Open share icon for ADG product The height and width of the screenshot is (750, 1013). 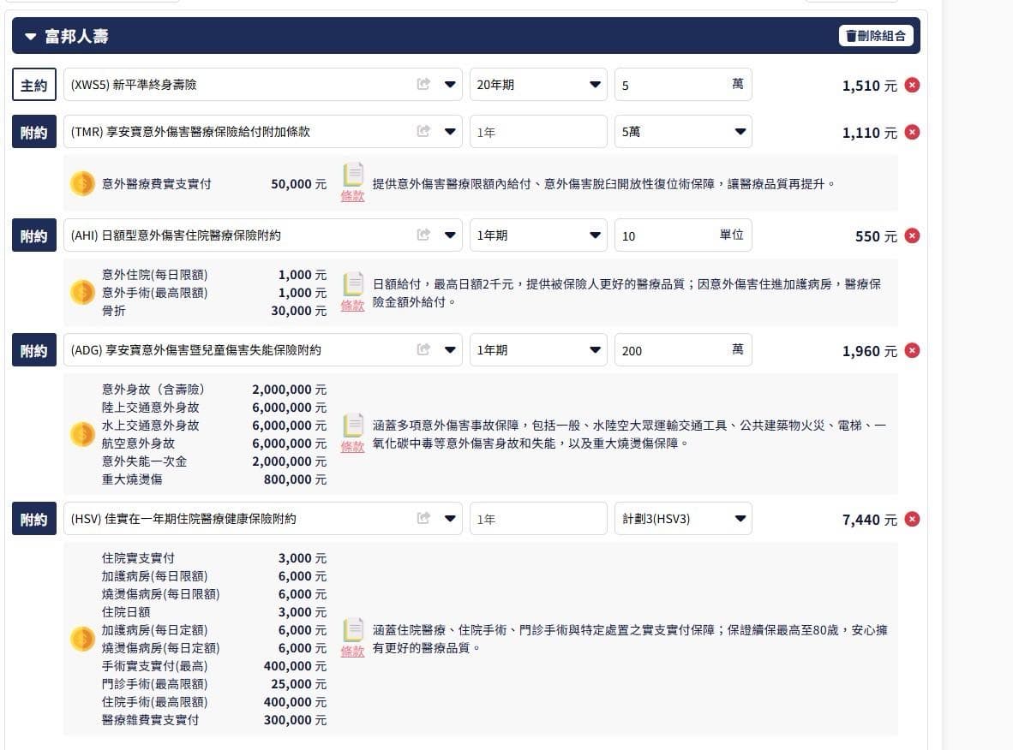423,350
